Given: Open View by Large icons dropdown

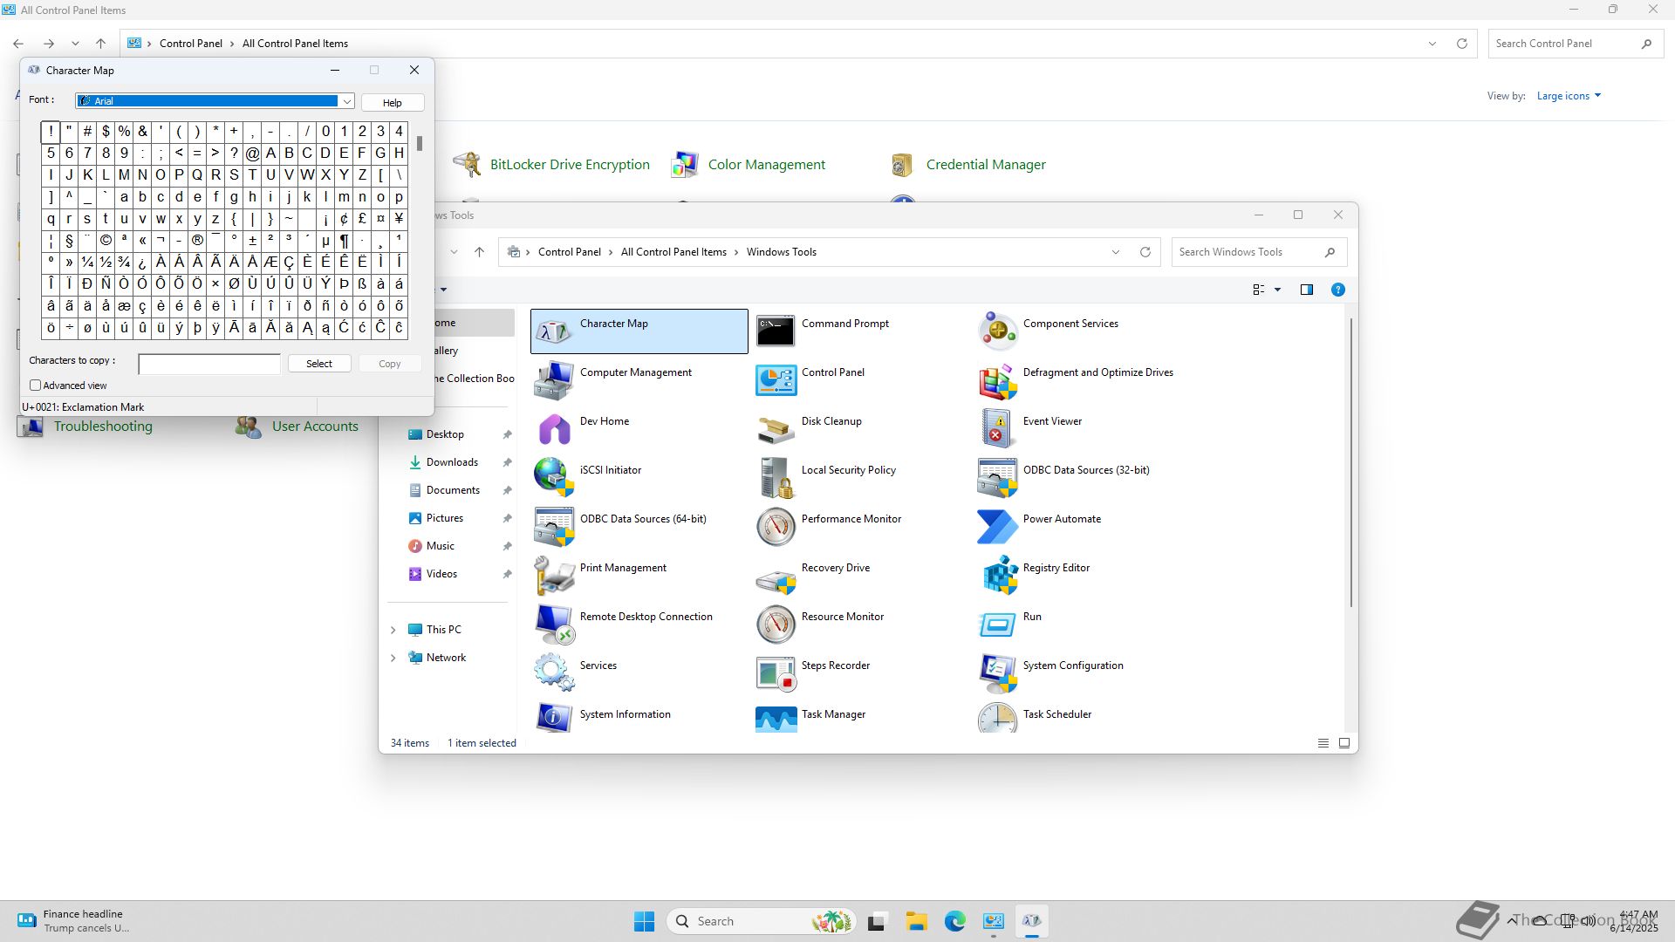Looking at the screenshot, I should point(1569,96).
